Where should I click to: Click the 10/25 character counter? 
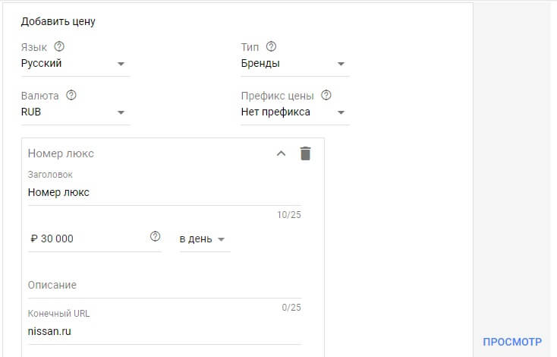289,215
